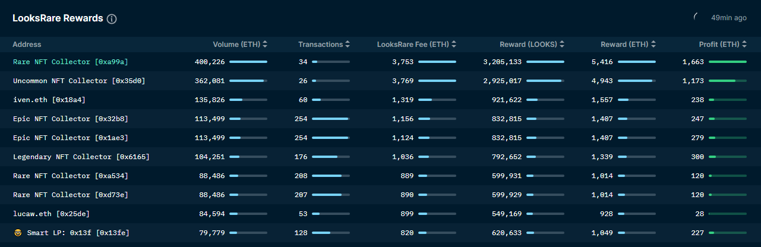Click the transactions value 128

coord(301,233)
